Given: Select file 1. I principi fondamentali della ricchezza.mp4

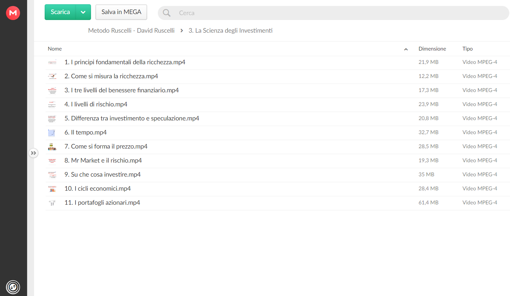Looking at the screenshot, I should click(x=277, y=63).
